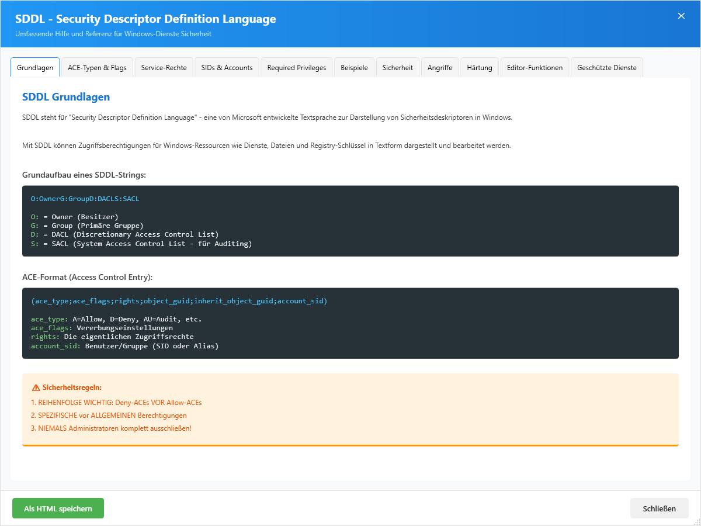This screenshot has width=701, height=526.
Task: Switch to the Sicherheit tab
Action: 398,67
